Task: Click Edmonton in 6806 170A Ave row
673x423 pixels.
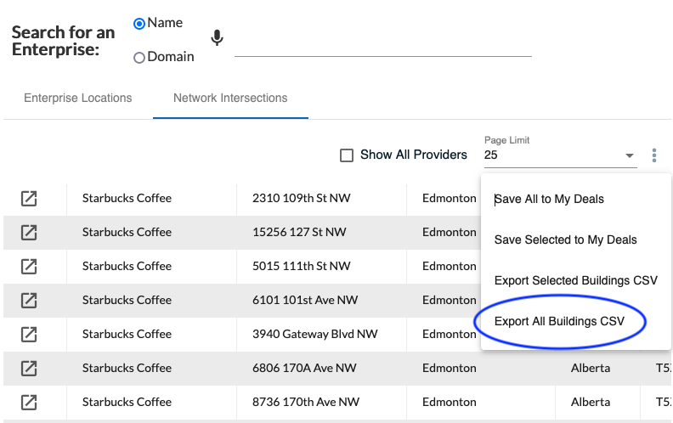Action: [450, 368]
